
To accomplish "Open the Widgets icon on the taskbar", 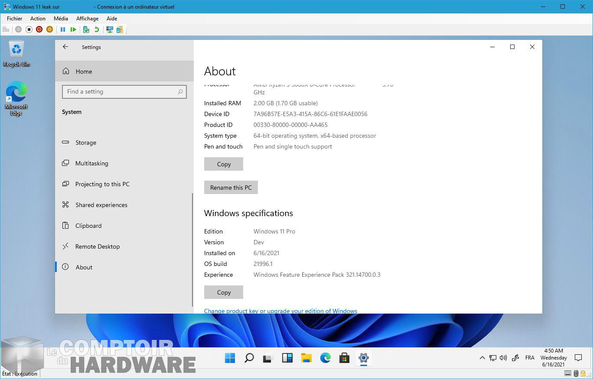I will coord(287,358).
